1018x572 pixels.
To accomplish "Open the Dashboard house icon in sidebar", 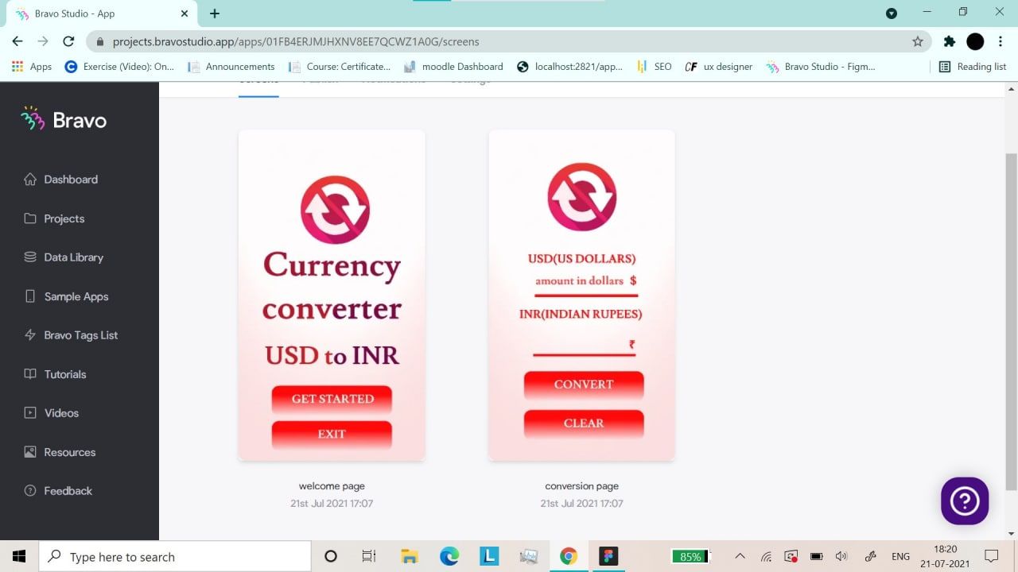I will [x=30, y=180].
